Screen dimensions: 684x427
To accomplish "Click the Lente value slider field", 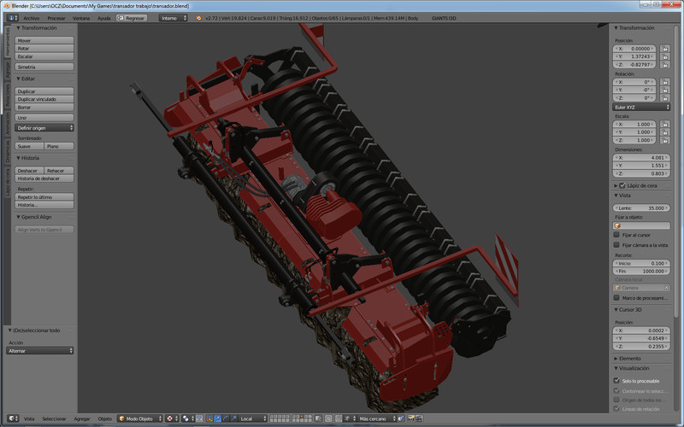I will [x=641, y=208].
